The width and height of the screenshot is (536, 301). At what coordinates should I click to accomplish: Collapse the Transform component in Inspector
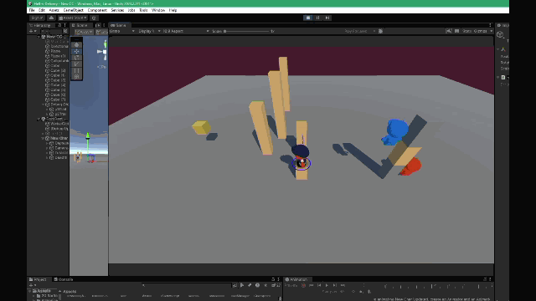pos(498,49)
